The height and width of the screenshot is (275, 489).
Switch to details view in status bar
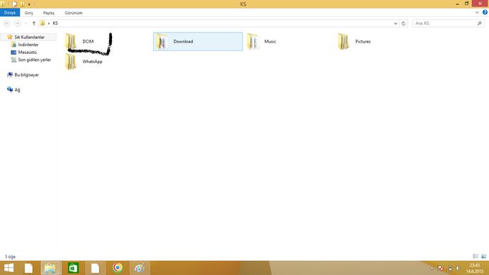(476, 257)
